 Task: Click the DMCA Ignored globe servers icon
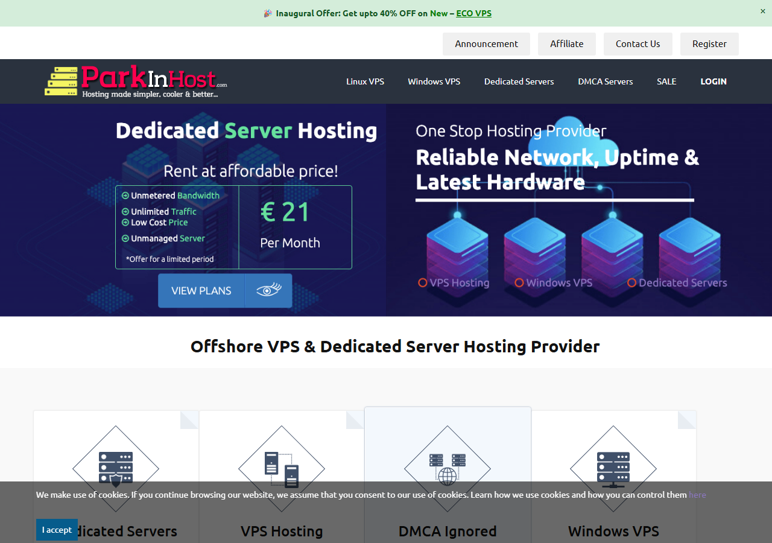point(448,469)
